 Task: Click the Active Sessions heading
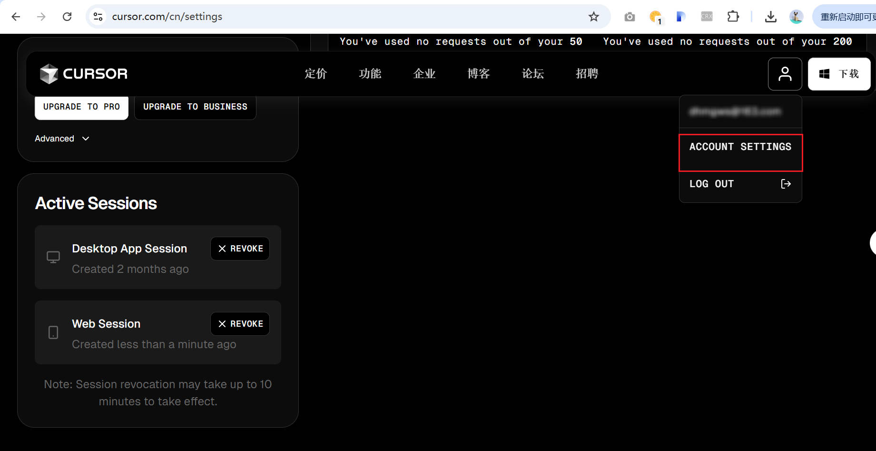[x=96, y=203]
